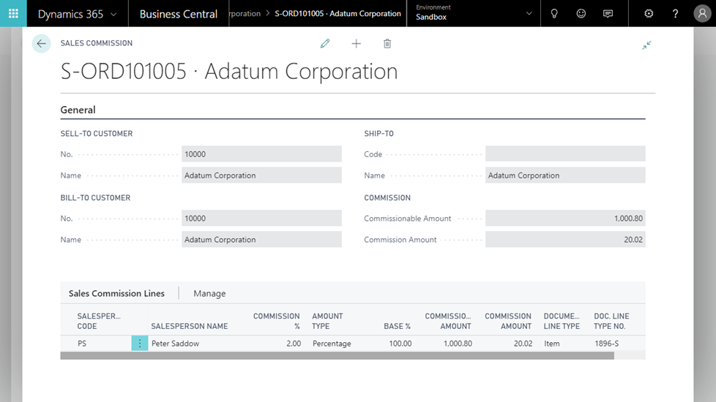The image size is (716, 402).
Task: Click the Commission Amount field in General
Action: tap(565, 240)
